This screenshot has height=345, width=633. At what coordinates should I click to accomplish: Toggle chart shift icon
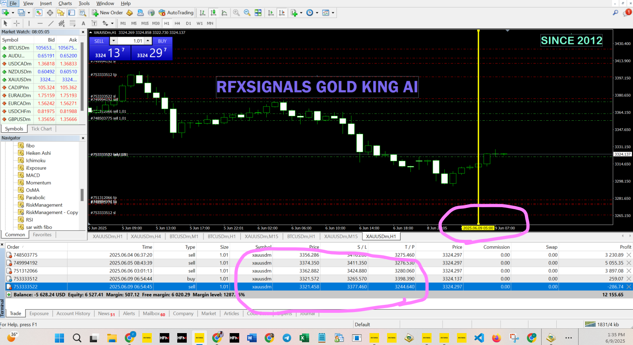282,13
